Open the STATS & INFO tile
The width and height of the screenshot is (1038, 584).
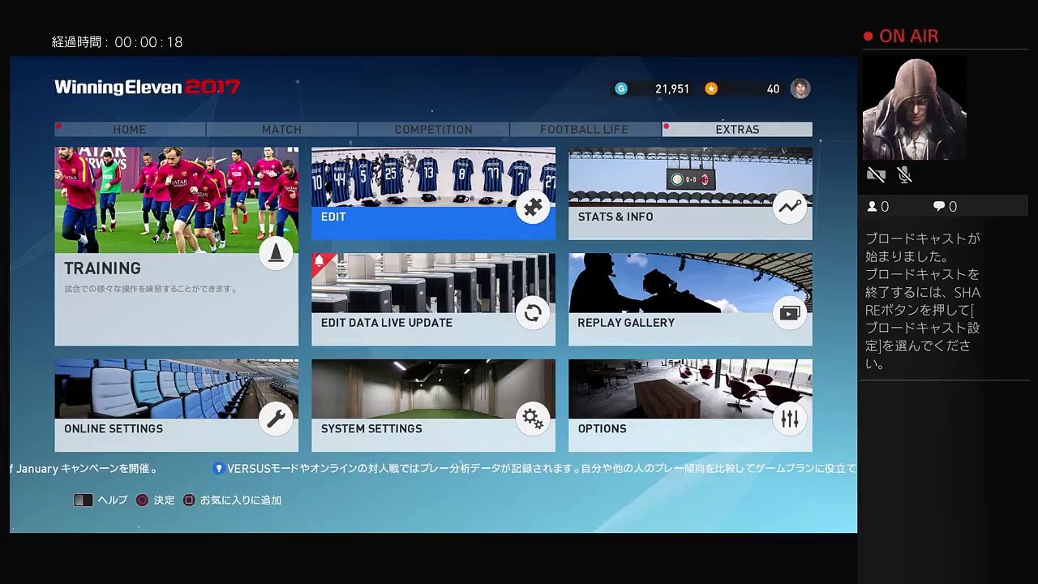690,194
